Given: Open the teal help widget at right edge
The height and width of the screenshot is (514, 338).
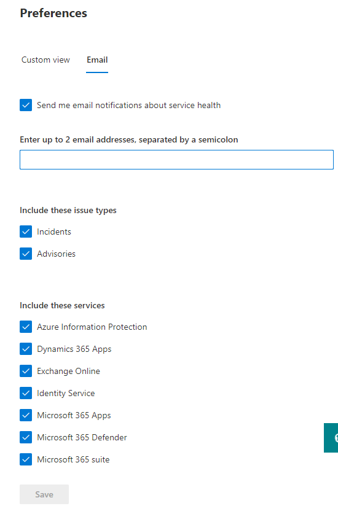Looking at the screenshot, I should pyautogui.click(x=331, y=438).
